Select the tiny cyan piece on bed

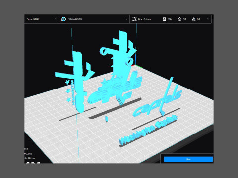[x=107, y=119]
